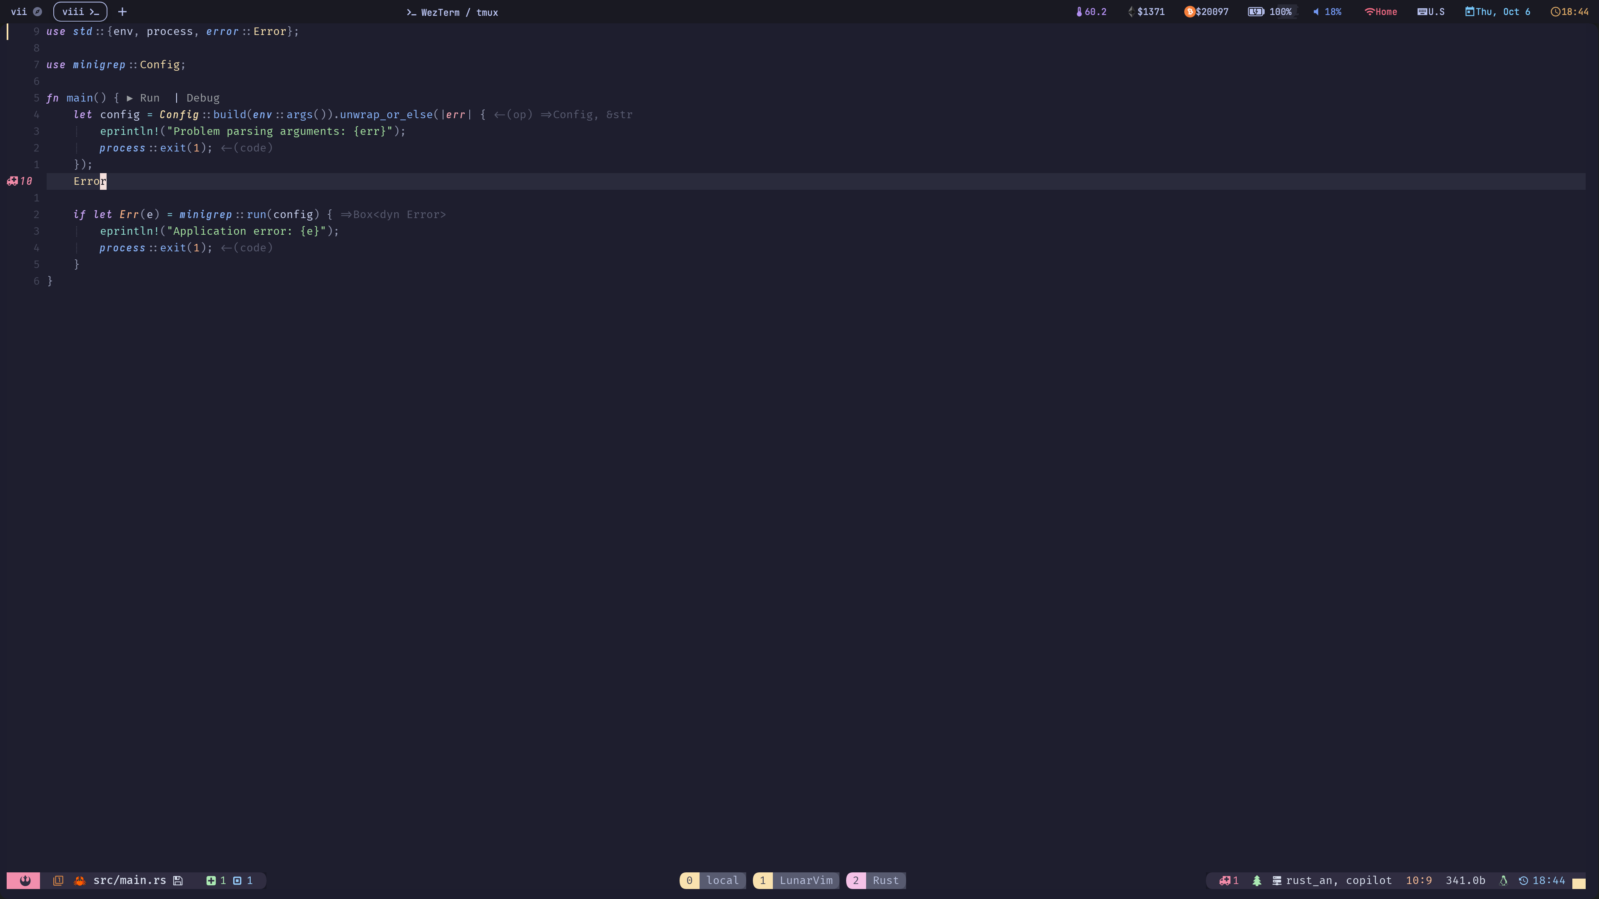Open a new tab with plus button
Screen dimensions: 1599x899
(122, 12)
